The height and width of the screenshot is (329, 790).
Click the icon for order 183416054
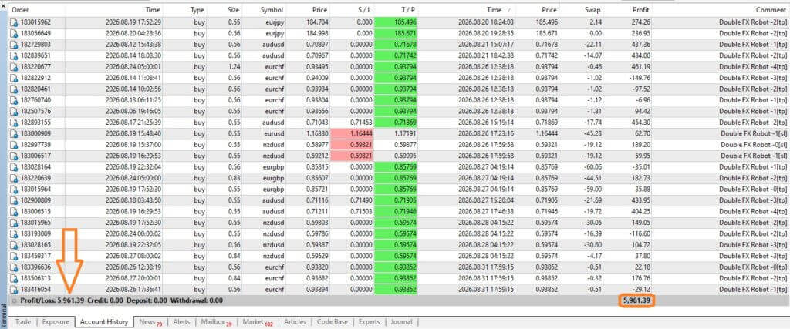(x=14, y=289)
